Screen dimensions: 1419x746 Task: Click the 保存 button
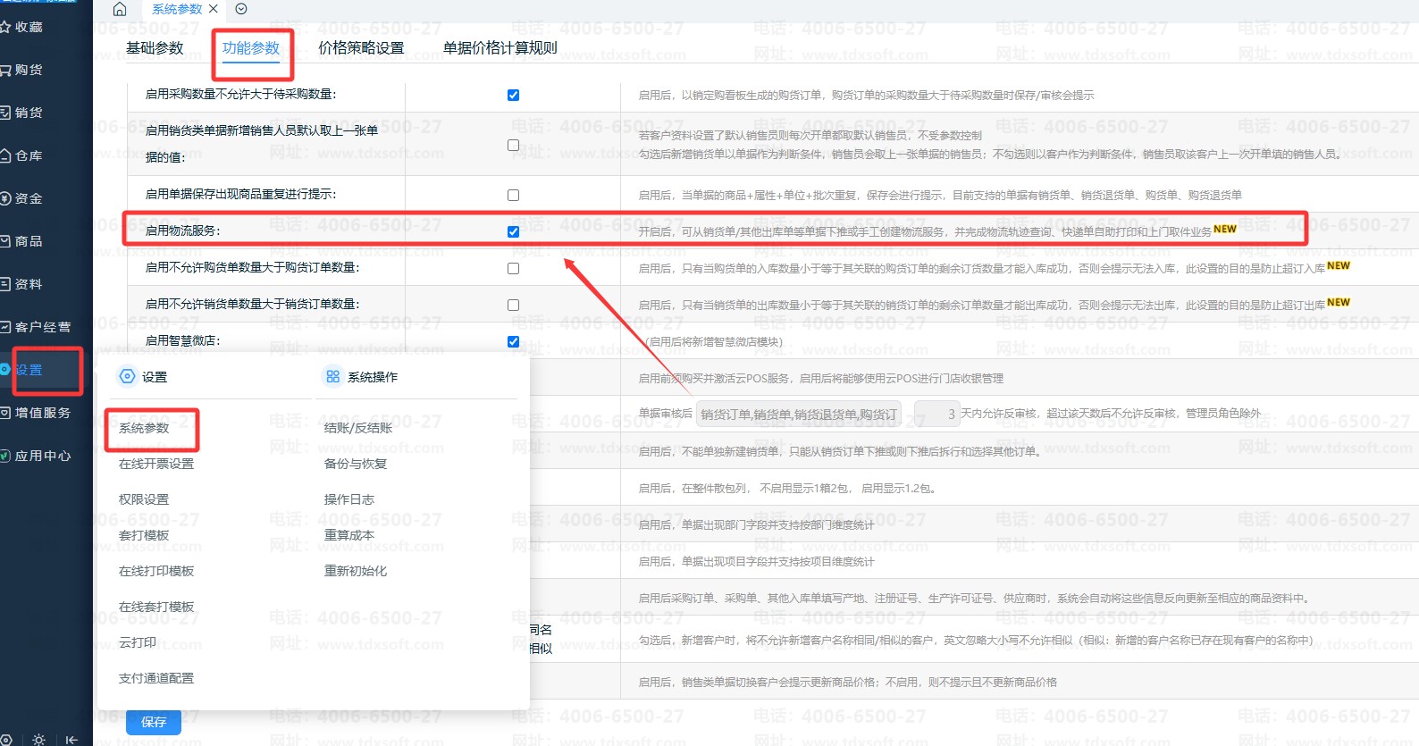pos(154,722)
